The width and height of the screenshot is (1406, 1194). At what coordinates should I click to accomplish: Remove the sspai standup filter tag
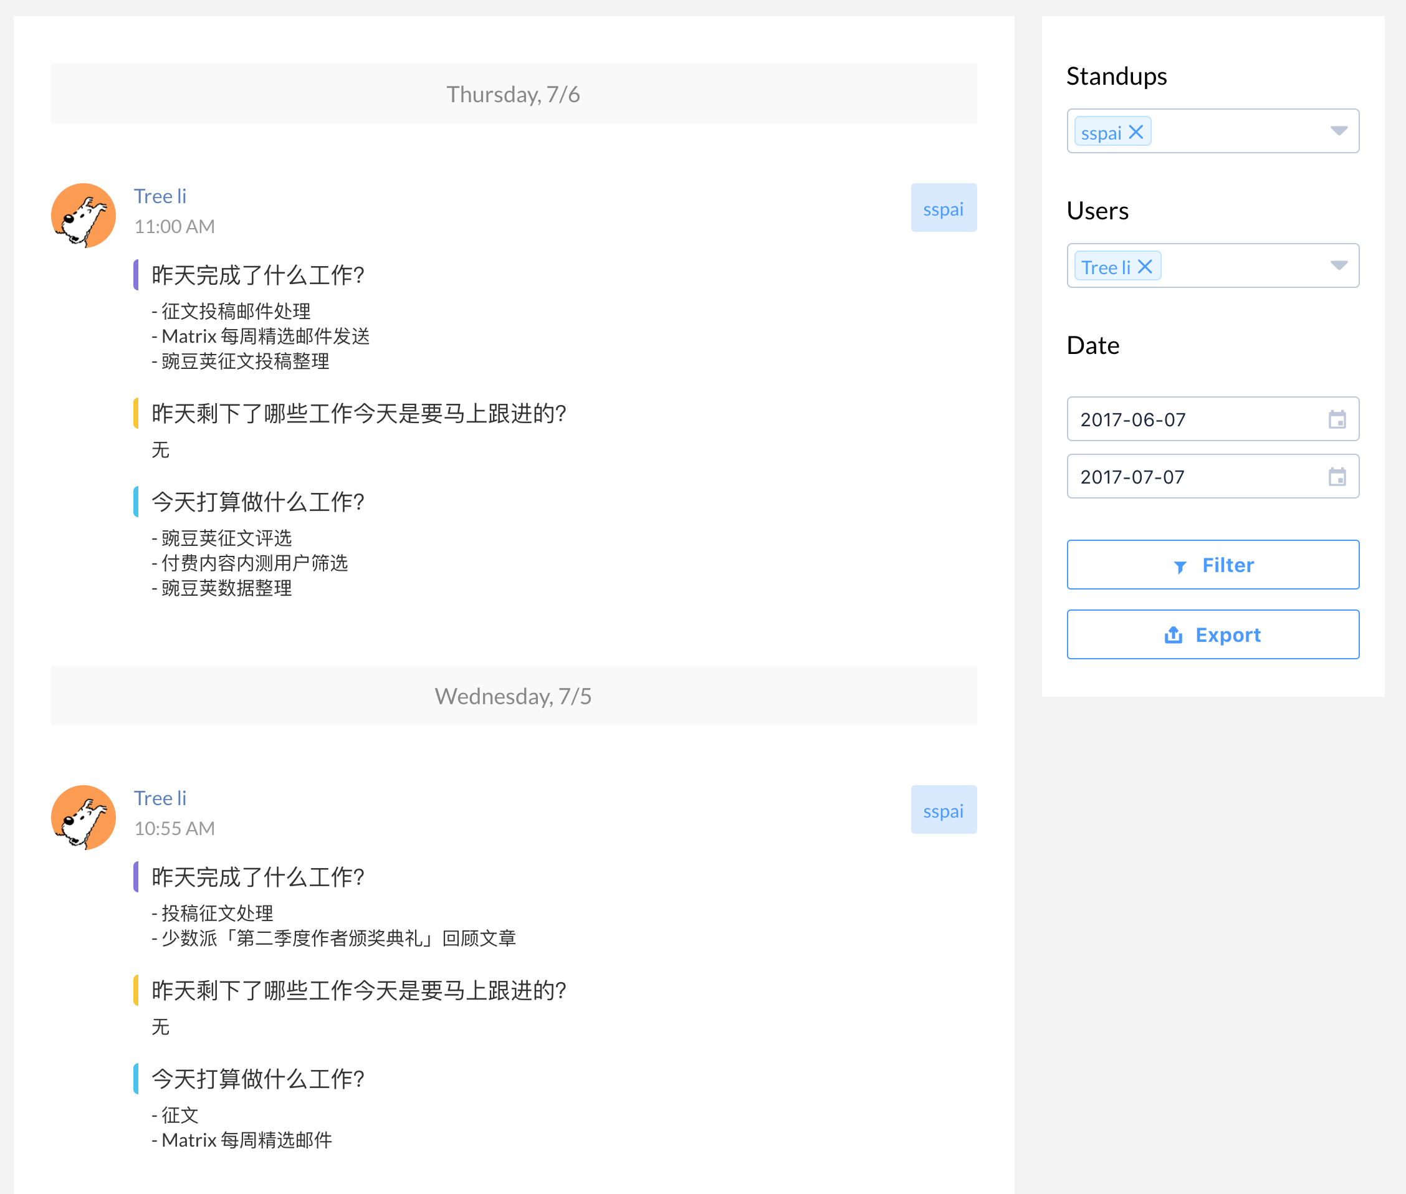1136,132
